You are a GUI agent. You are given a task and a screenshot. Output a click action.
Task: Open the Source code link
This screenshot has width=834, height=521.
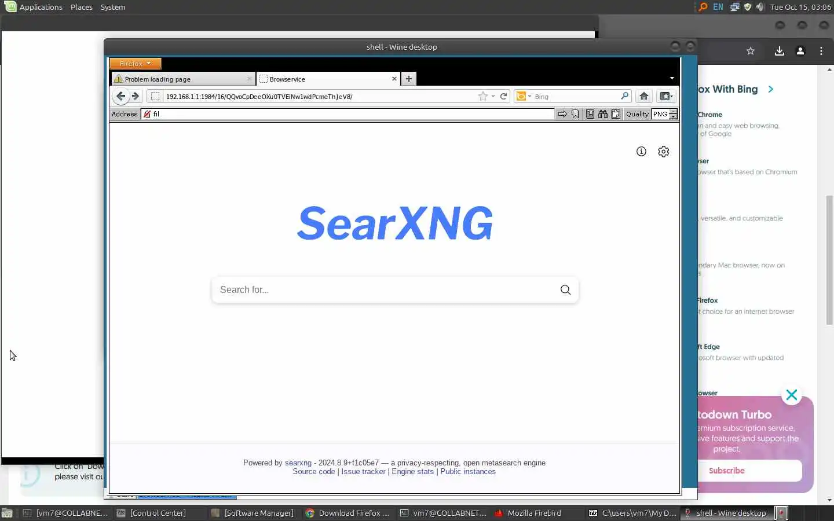[x=313, y=472]
